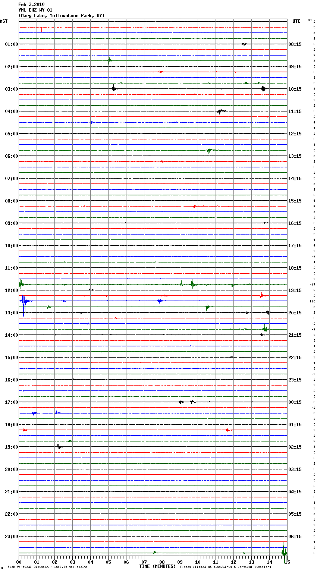
Task: Click the '16:00' MST row label
Action: click(x=12, y=380)
